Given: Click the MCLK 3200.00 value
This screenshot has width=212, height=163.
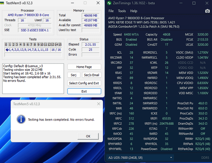Looking at the screenshot, I should pyautogui.click(x=203, y=35).
